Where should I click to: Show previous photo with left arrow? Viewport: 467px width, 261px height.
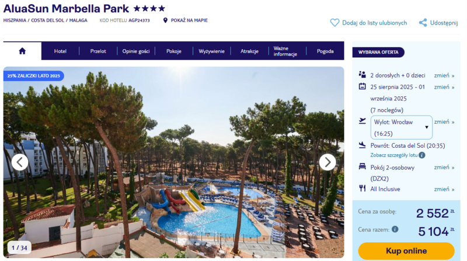pyautogui.click(x=20, y=162)
